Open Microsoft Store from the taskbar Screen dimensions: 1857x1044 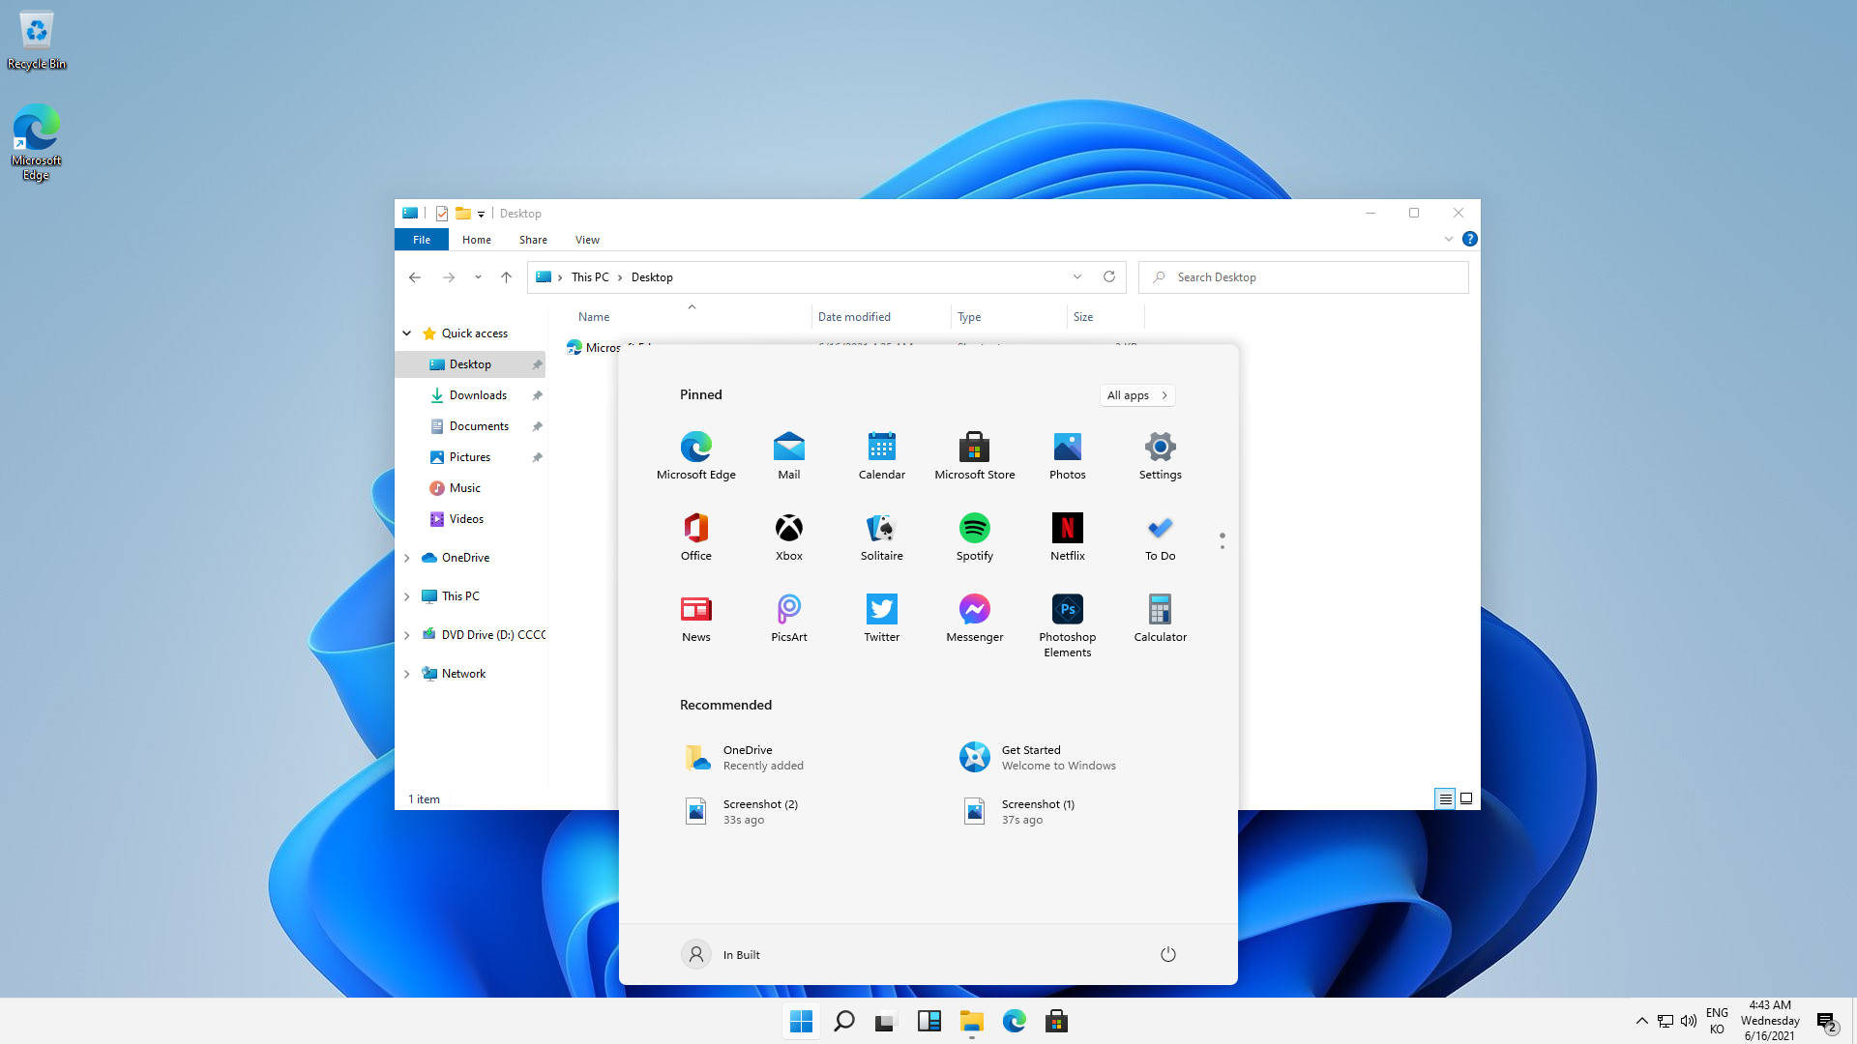(x=1056, y=1021)
